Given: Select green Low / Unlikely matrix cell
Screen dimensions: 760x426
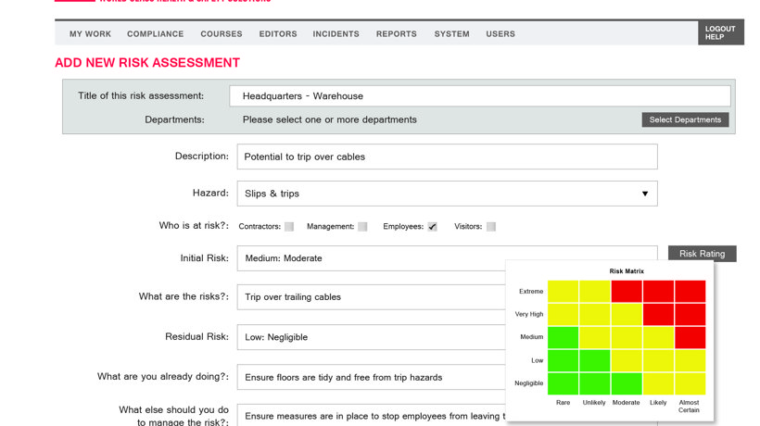Looking at the screenshot, I should [595, 360].
